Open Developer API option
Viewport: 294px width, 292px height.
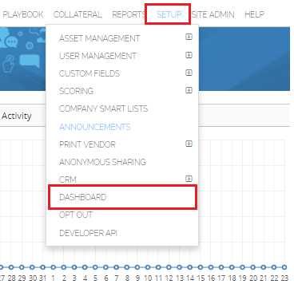[x=88, y=233]
